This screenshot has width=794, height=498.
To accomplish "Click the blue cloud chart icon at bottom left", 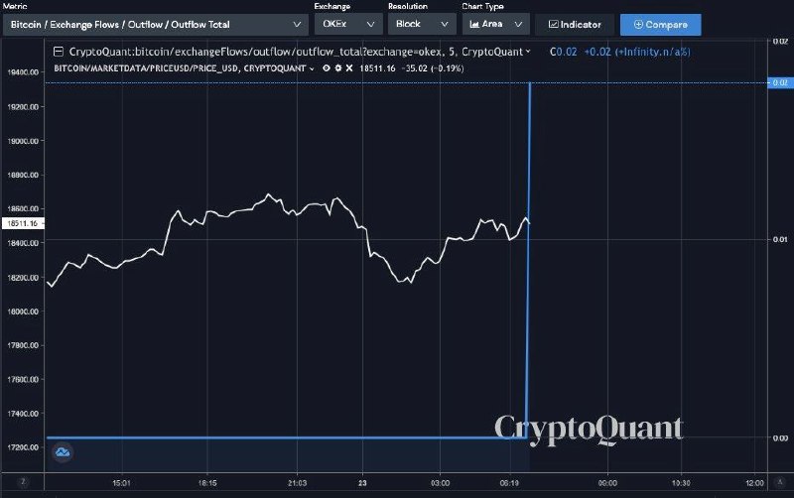I will [63, 452].
